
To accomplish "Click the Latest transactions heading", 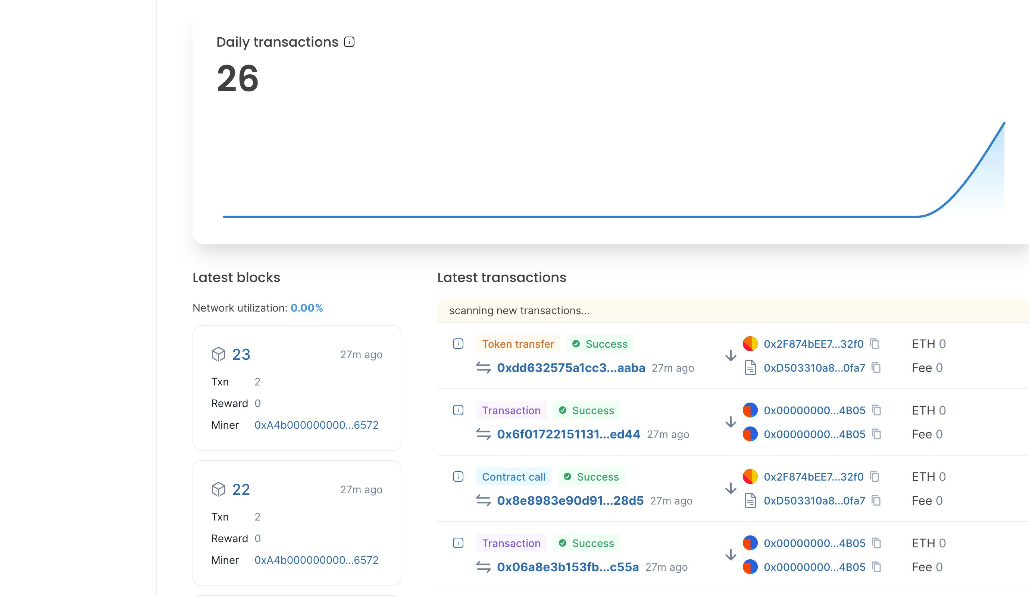I will 502,277.
